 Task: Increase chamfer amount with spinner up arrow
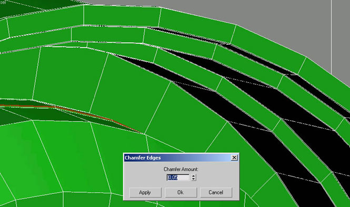(194, 176)
